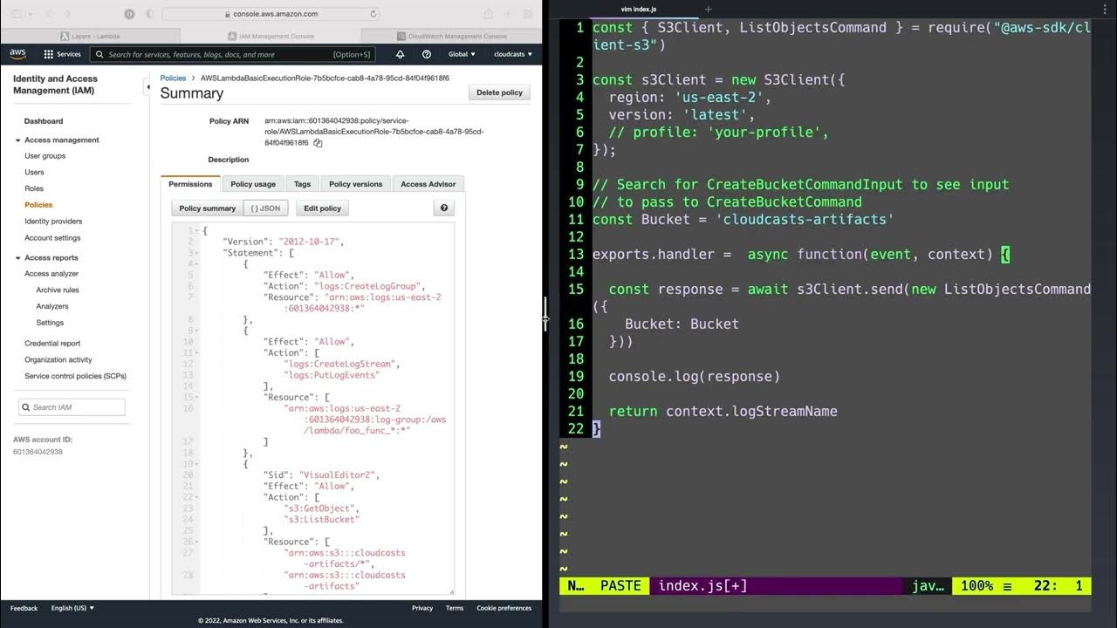Open the AWS help question-mark menu

[426, 54]
